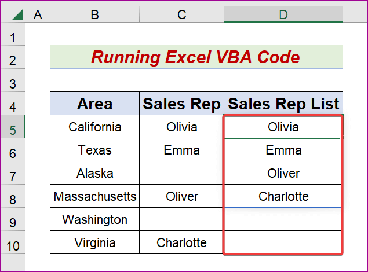Screen dimensions: 368x272
Task: Select column D header
Action: click(283, 14)
